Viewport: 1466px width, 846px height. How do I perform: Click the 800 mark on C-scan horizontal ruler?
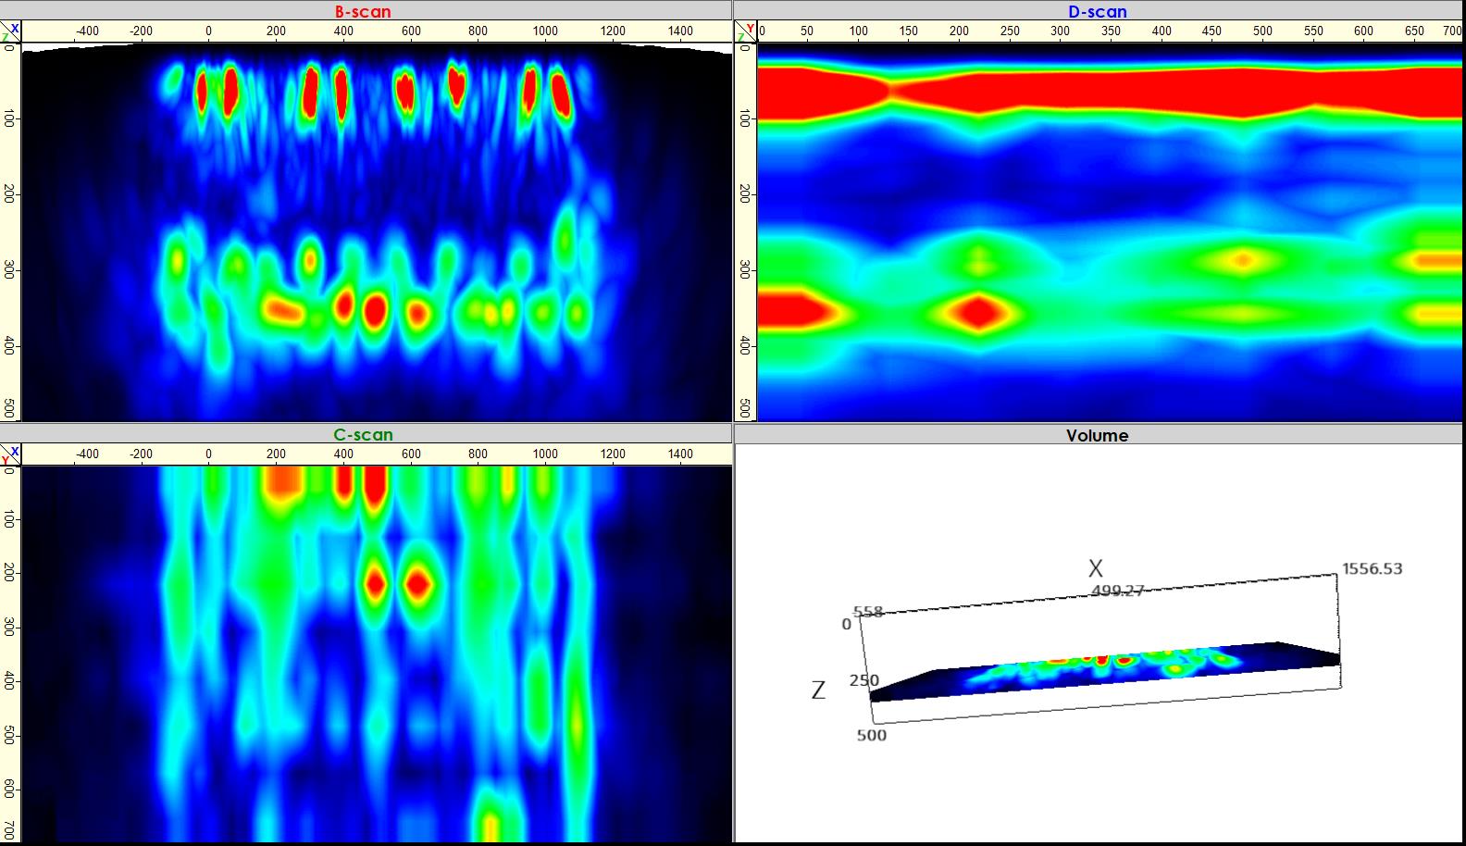coord(478,454)
